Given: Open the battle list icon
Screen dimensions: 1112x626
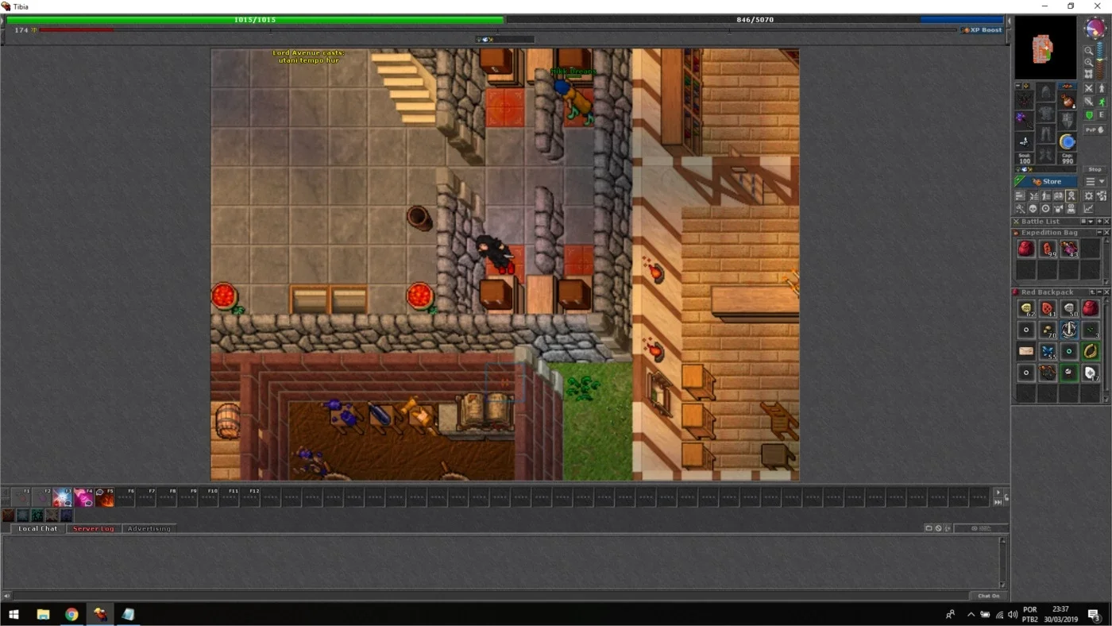Looking at the screenshot, I should (1033, 196).
